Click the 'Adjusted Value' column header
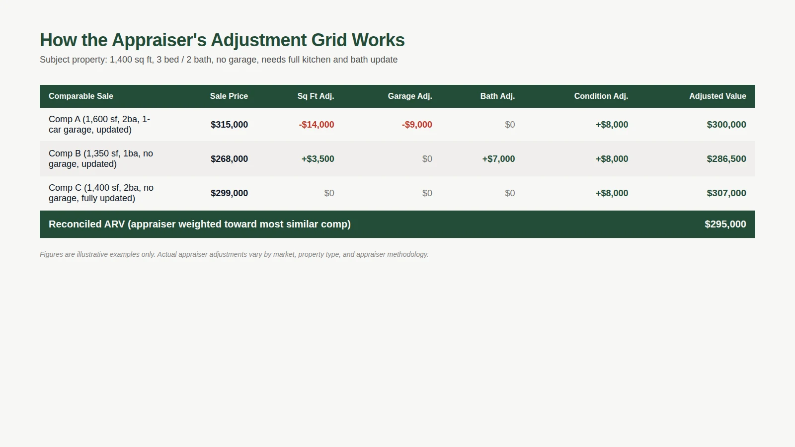Image resolution: width=795 pixels, height=447 pixels. coord(717,96)
